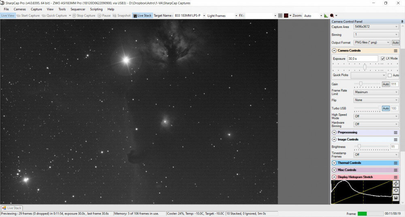
Task: Open the Quick Picks dropdown
Action: click(x=368, y=75)
